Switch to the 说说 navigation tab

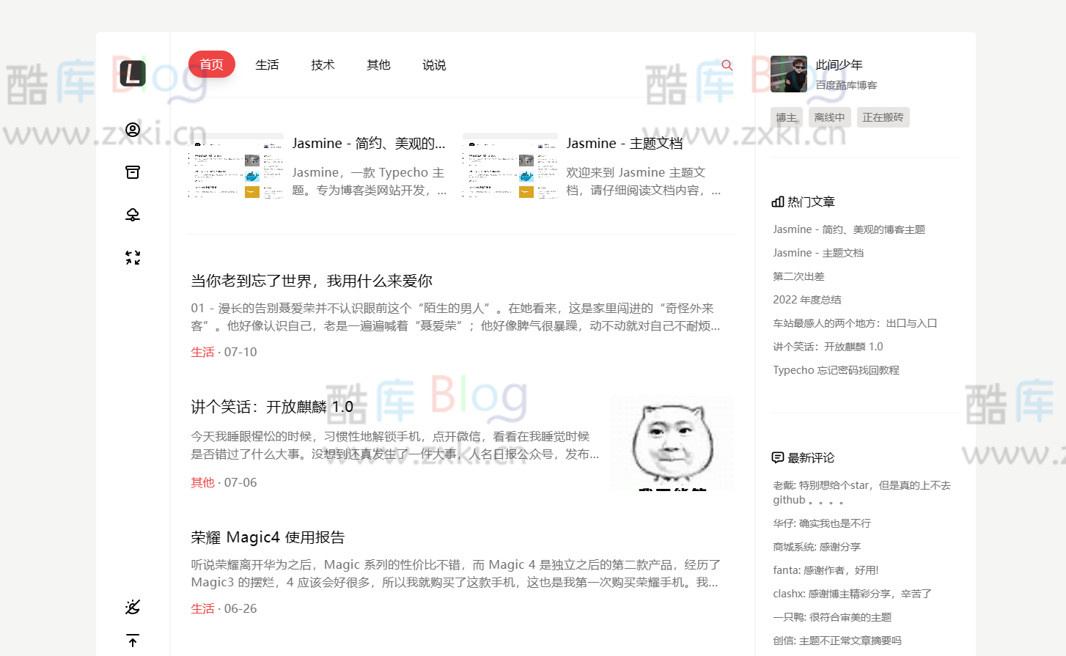click(434, 65)
